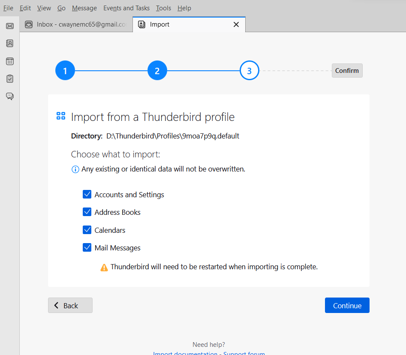Uncheck Accounts and Settings checkbox
The image size is (406, 355).
point(87,195)
